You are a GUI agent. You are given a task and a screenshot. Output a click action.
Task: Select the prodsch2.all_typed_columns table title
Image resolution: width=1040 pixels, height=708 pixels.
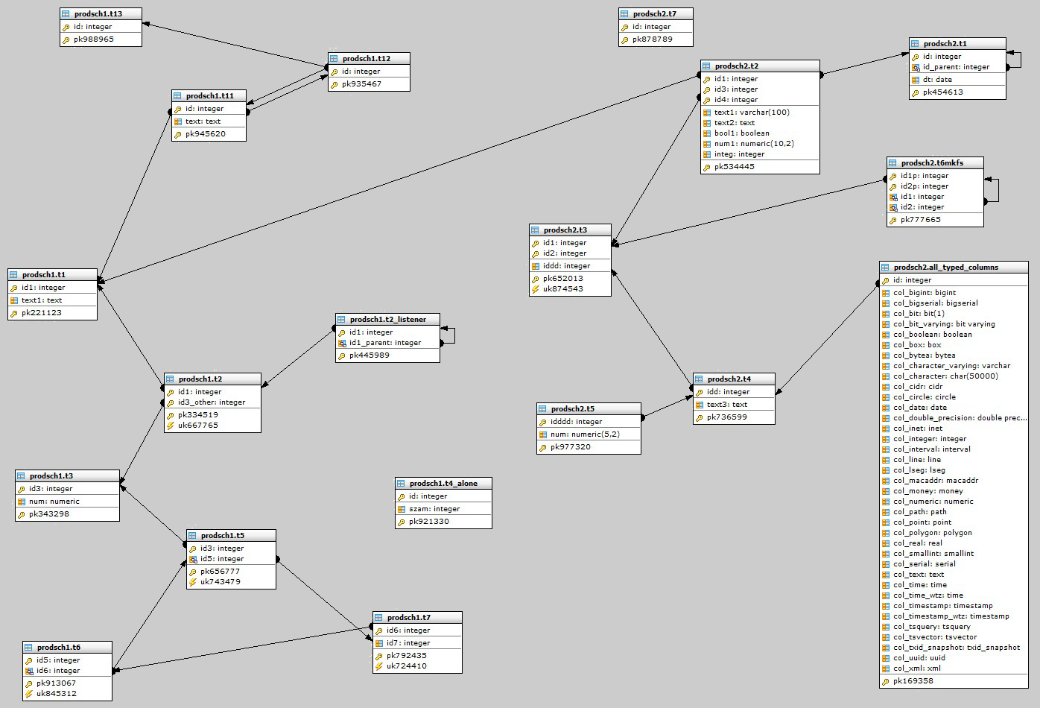pos(946,268)
